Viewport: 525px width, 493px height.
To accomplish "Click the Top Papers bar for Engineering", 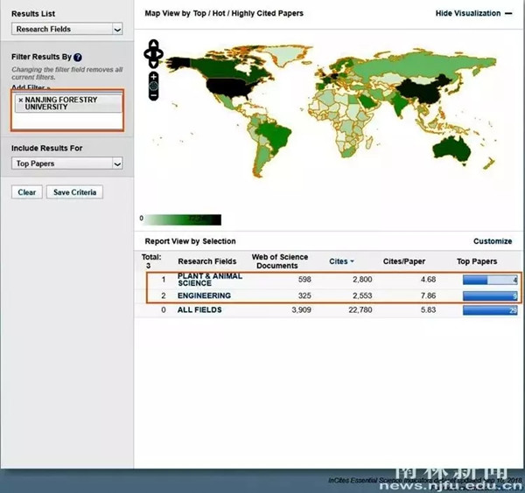I will (x=490, y=295).
